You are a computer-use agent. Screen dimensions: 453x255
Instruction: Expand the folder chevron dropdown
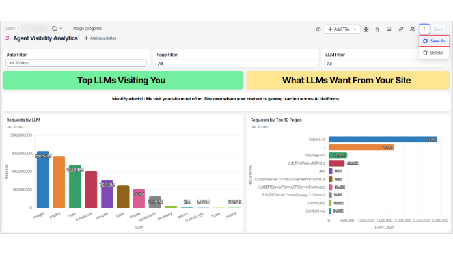(61, 29)
